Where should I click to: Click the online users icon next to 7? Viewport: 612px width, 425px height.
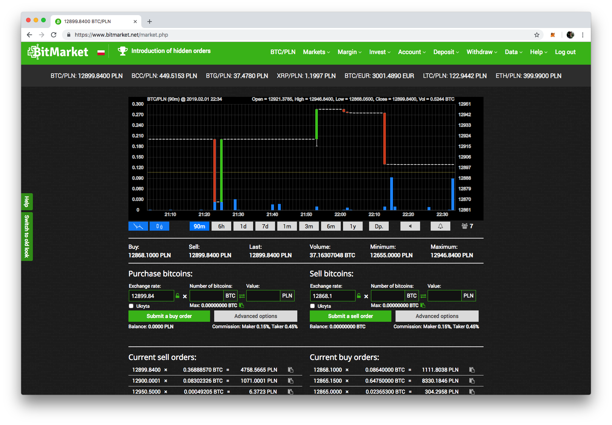pyautogui.click(x=464, y=226)
